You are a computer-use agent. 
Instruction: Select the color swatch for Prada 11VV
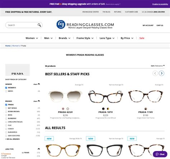coord(146,109)
